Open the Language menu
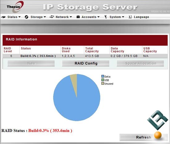The height and width of the screenshot is (144, 170). point(141,17)
